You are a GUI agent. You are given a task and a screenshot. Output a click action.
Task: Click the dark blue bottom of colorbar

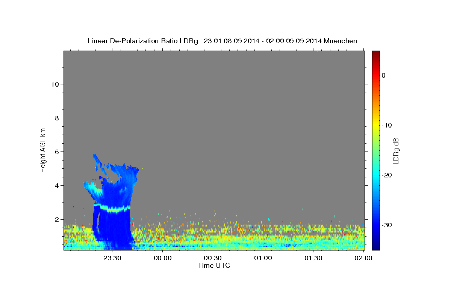(x=376, y=246)
